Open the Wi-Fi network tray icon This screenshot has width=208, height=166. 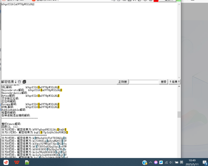pos(166,162)
